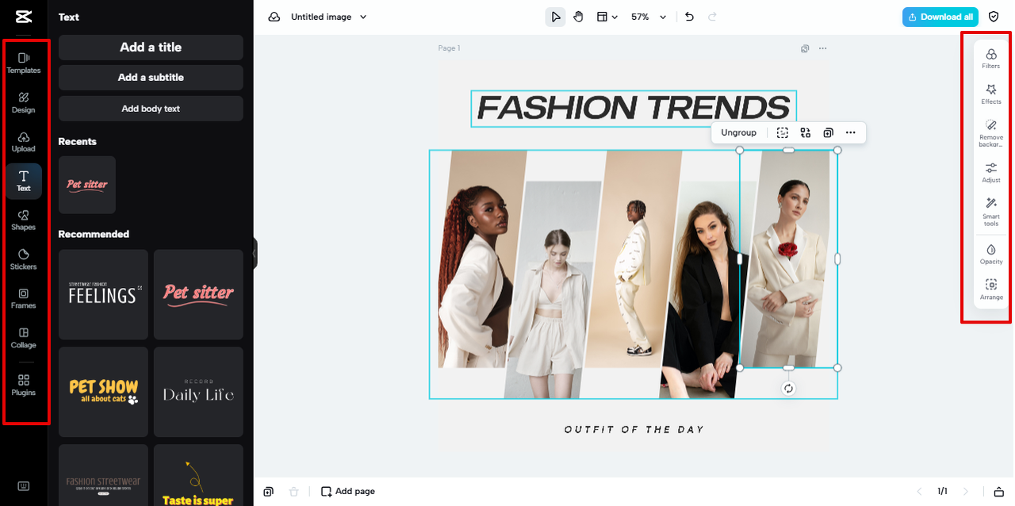Select the Shapes tool from the sidebar
Viewport: 1015px width, 506px height.
pos(24,220)
